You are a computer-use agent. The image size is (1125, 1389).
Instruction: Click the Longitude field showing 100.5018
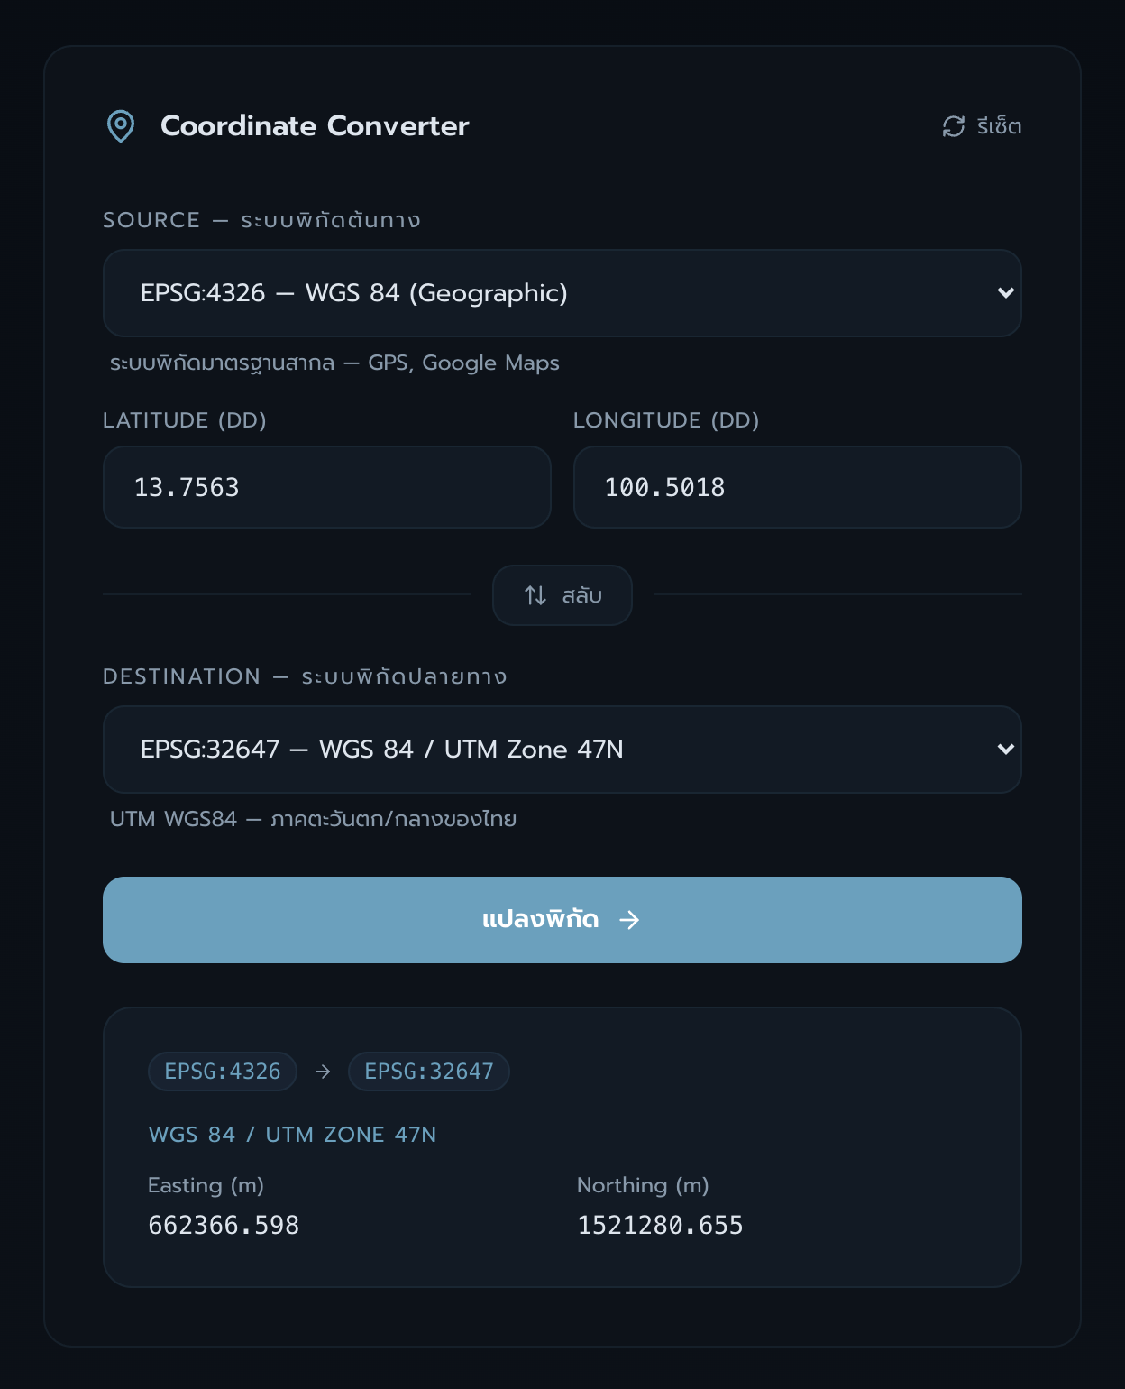tap(797, 487)
